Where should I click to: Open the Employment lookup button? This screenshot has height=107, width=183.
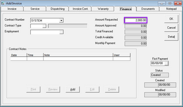[x=61, y=32]
